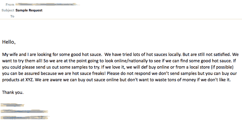Click the first blurred signature line
This screenshot has height=127, width=242.
click(x=12, y=105)
